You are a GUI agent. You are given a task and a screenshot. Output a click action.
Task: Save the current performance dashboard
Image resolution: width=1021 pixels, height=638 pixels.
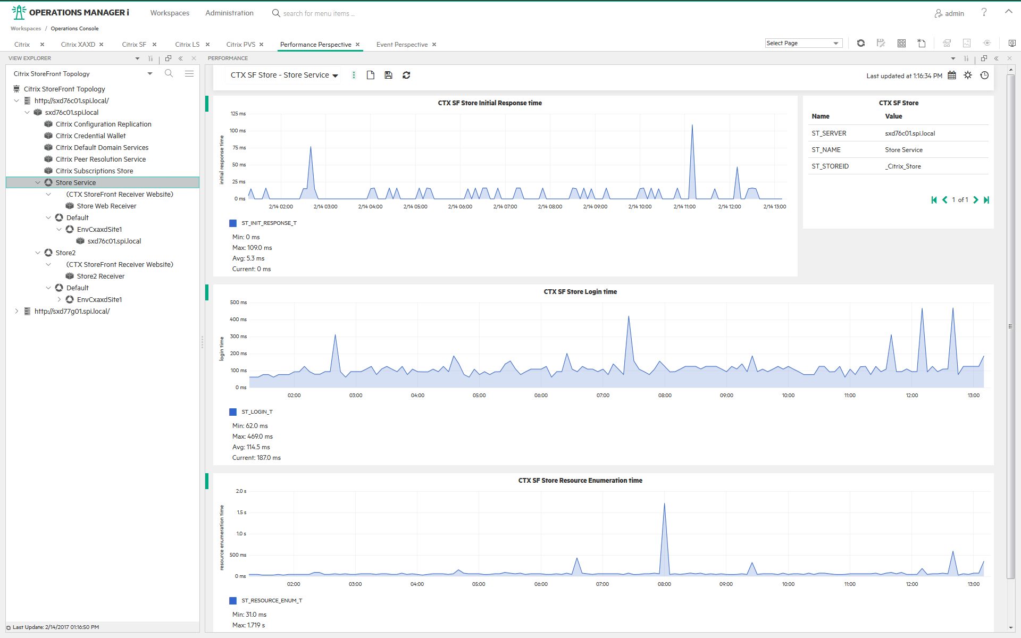388,75
